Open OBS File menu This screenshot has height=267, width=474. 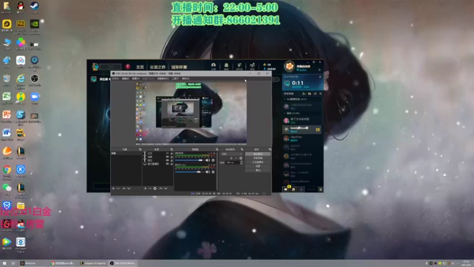[116, 78]
